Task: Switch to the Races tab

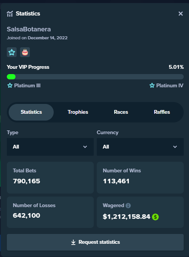Action: [121, 112]
